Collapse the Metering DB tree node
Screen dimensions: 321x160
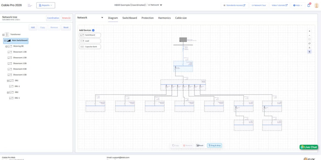[6, 46]
